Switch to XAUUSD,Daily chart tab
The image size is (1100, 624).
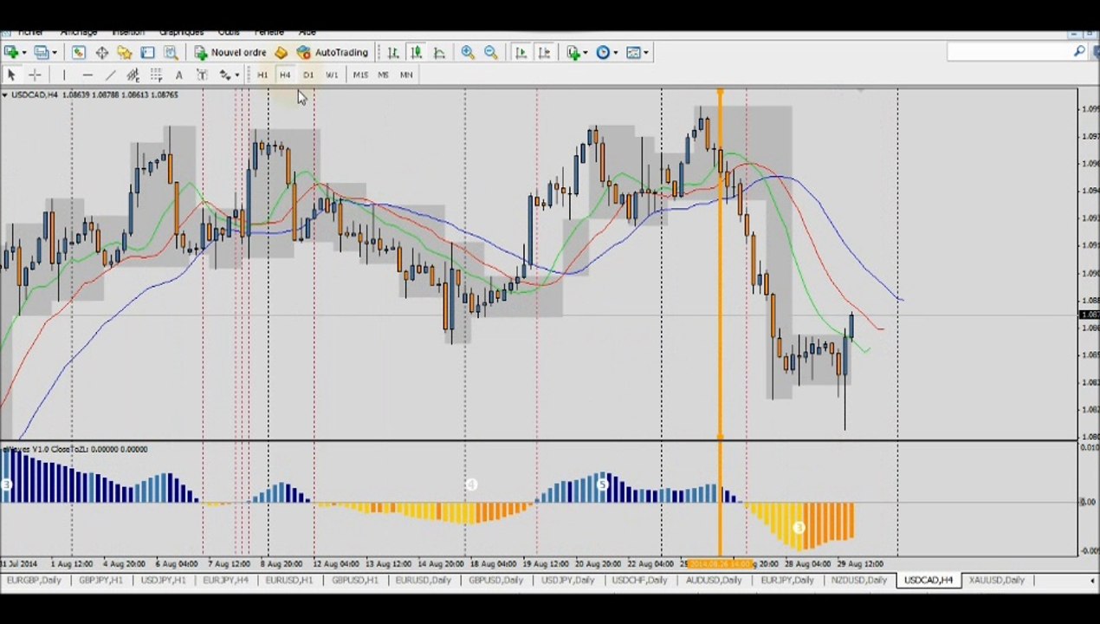point(996,580)
